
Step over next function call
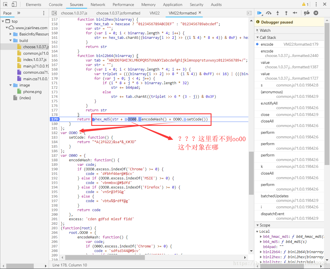click(268, 13)
